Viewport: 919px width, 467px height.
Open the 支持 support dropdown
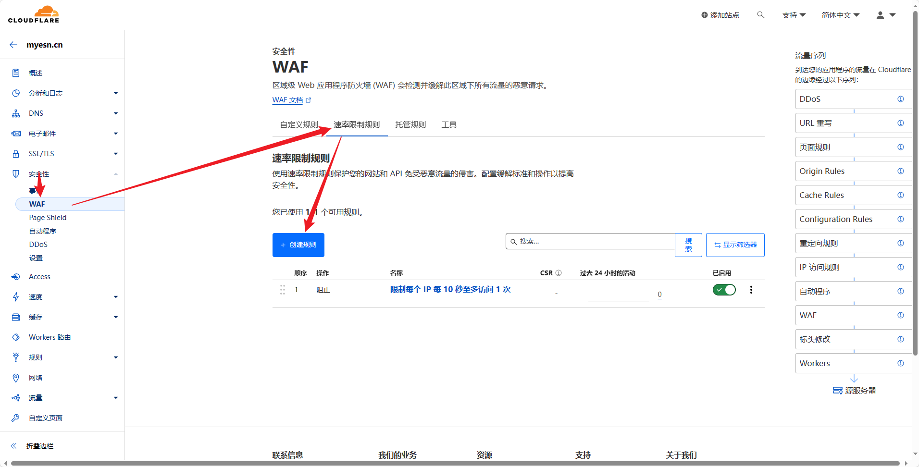794,15
